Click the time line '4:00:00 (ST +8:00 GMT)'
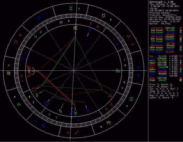 tap(165, 6)
